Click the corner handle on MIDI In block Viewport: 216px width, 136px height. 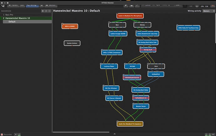pos(62,24)
